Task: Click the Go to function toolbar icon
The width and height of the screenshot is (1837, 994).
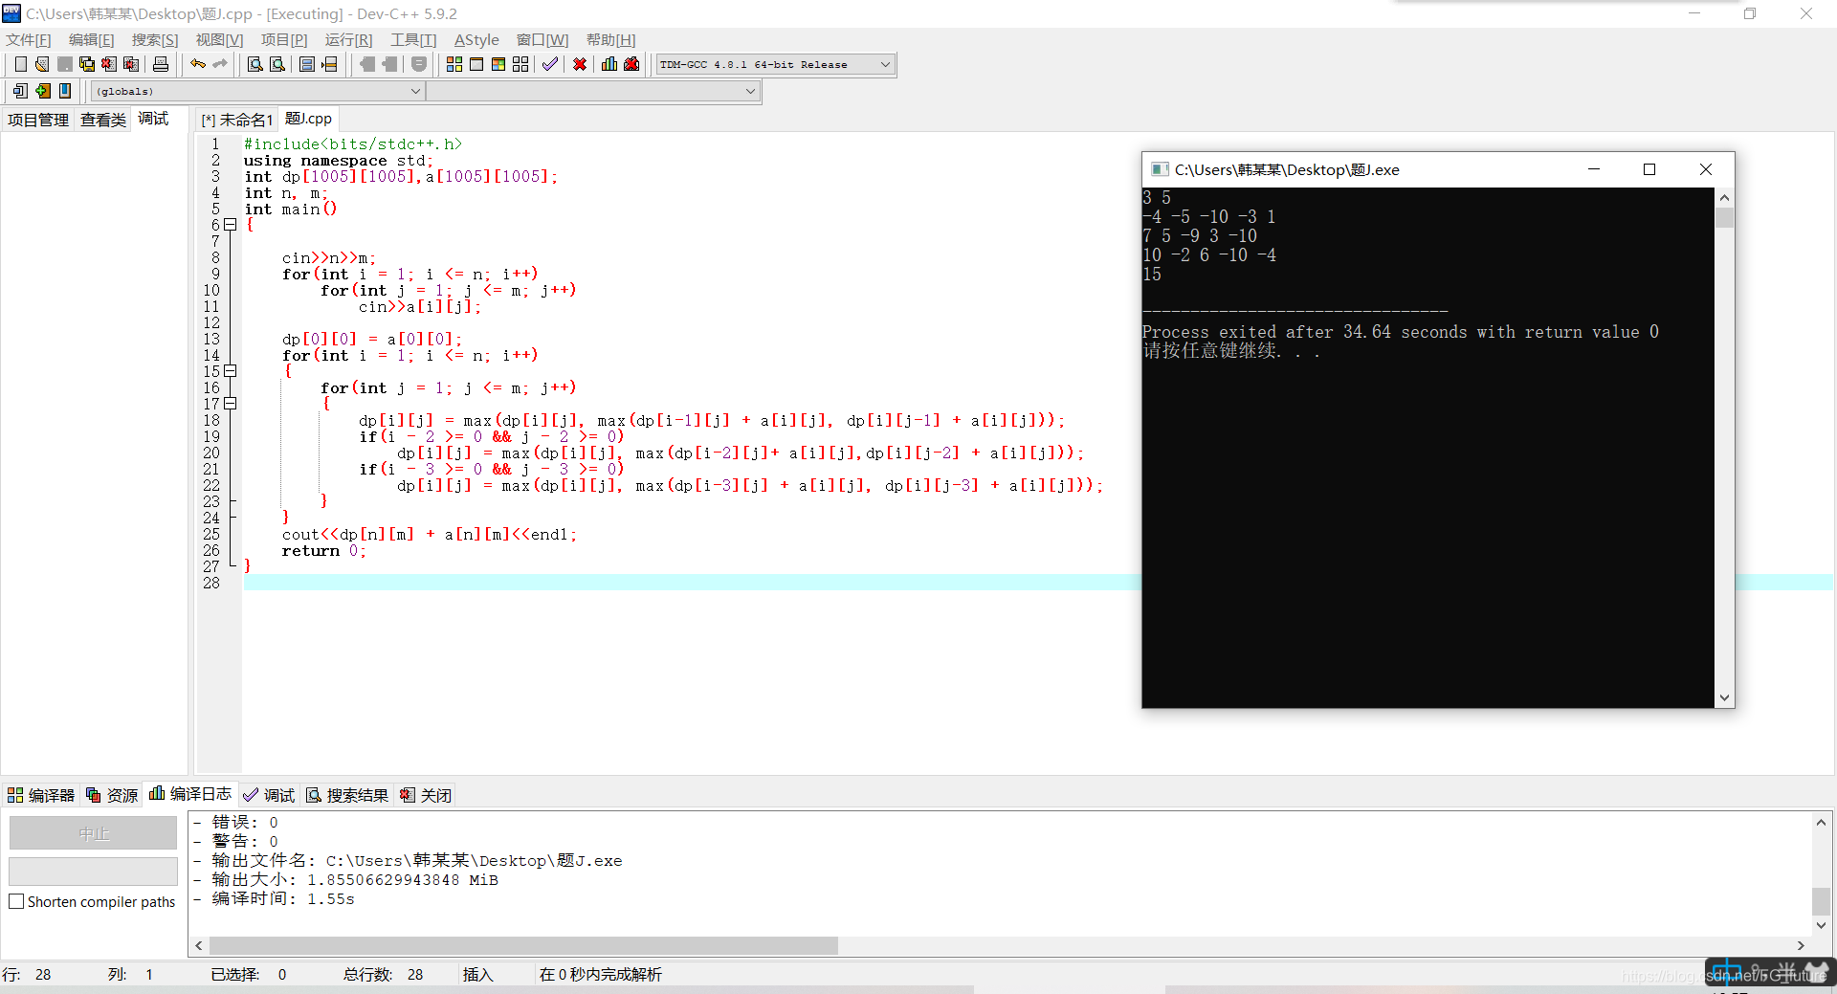Action: point(307,64)
